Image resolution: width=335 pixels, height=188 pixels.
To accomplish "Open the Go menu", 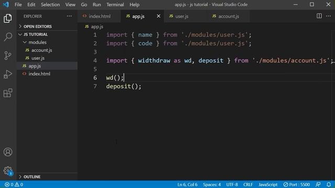I will point(84,5).
